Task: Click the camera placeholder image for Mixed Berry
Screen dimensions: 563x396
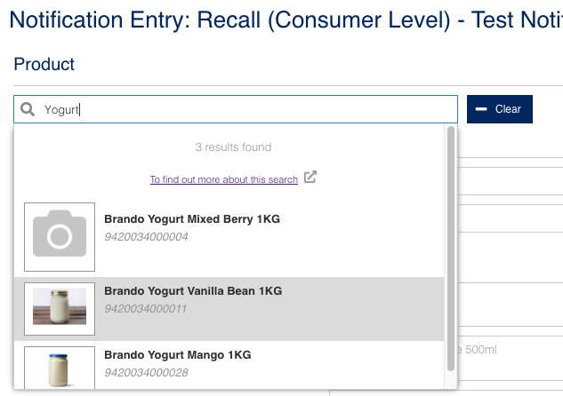Action: click(60, 237)
